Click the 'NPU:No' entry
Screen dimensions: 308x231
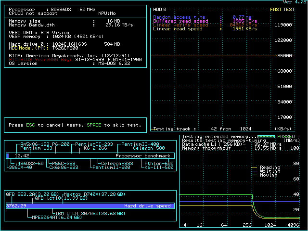coord(107,13)
